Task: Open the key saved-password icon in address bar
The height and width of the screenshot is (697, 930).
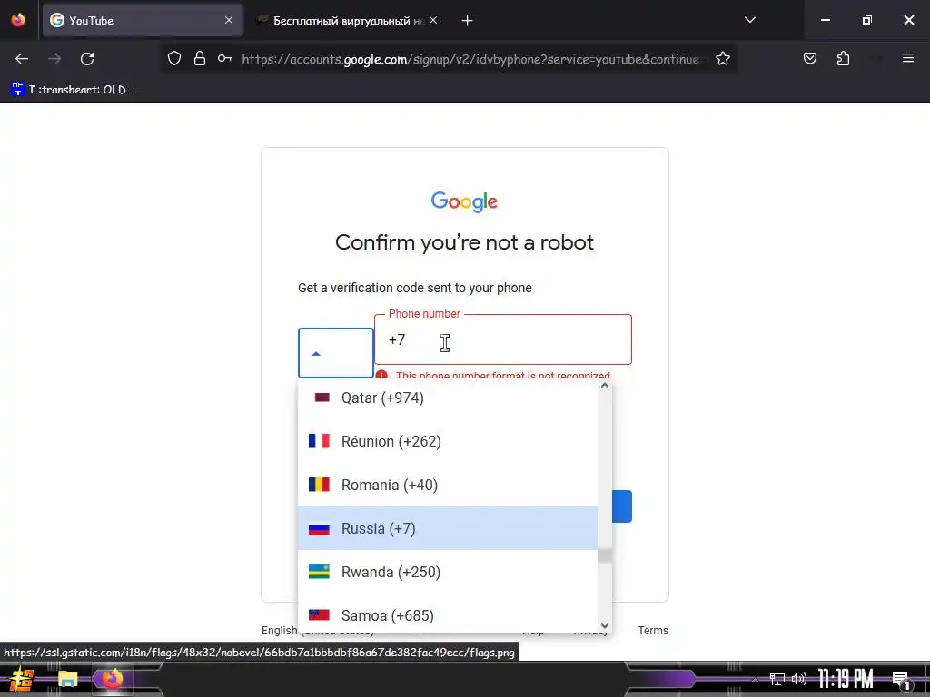Action: (225, 59)
